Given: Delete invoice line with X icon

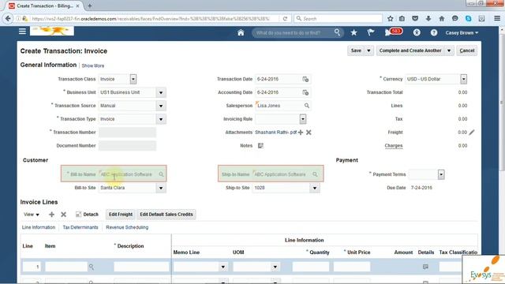Looking at the screenshot, I should point(63,215).
